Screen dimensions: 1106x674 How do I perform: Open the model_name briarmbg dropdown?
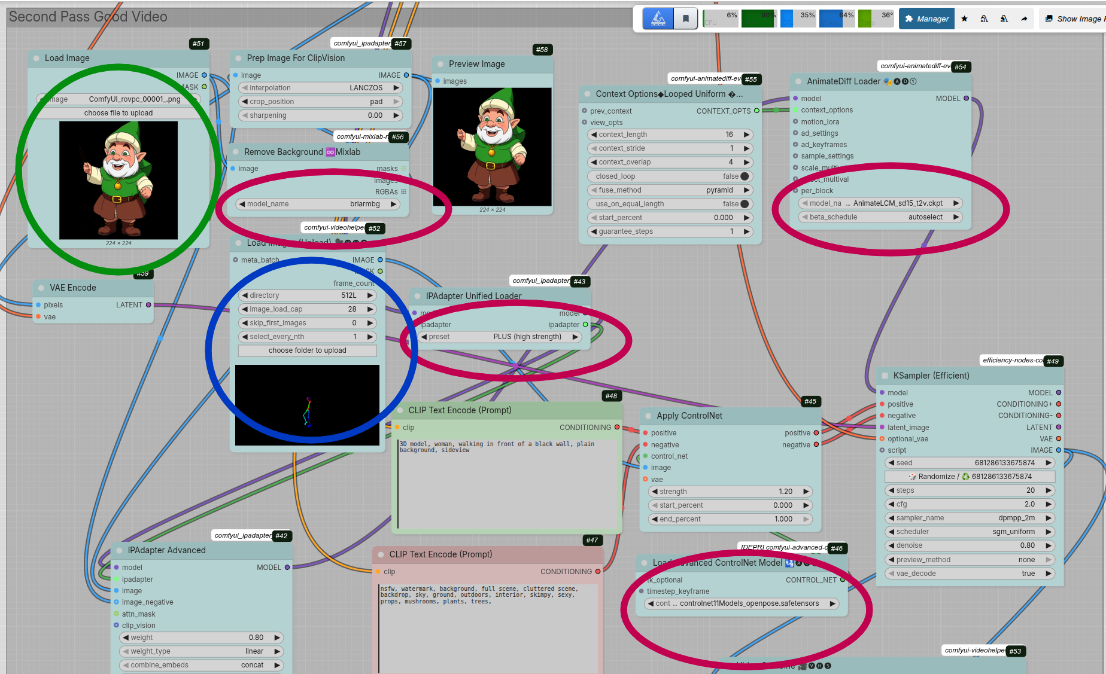[x=318, y=204]
